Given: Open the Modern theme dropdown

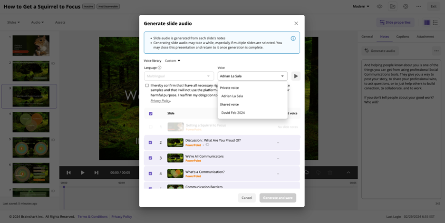Looking at the screenshot, I should pyautogui.click(x=361, y=6).
